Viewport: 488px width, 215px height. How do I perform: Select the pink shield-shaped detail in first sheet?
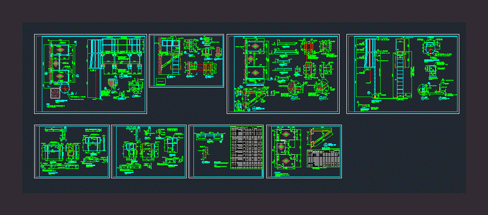(x=111, y=83)
